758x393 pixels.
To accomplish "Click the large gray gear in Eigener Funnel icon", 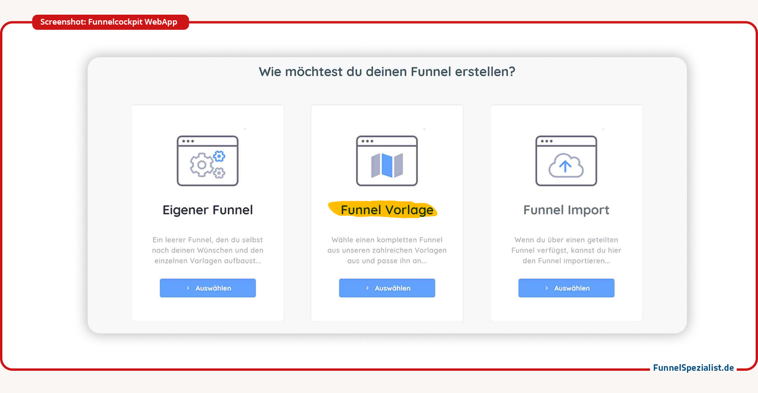I will coord(202,165).
